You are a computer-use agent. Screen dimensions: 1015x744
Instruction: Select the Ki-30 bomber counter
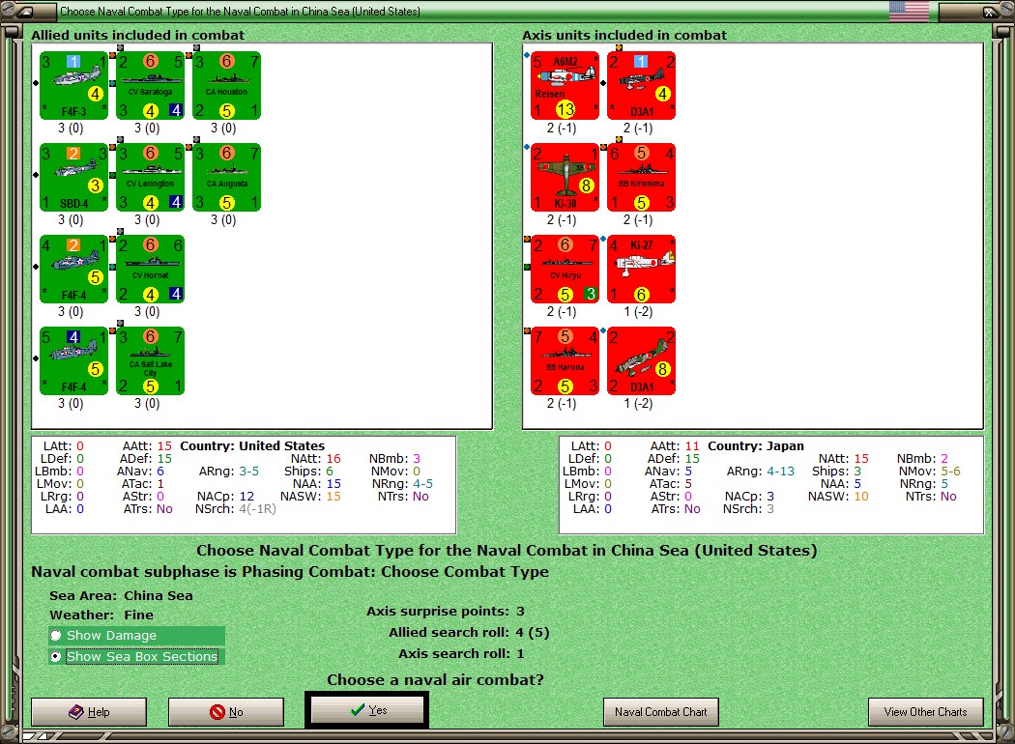click(x=565, y=177)
